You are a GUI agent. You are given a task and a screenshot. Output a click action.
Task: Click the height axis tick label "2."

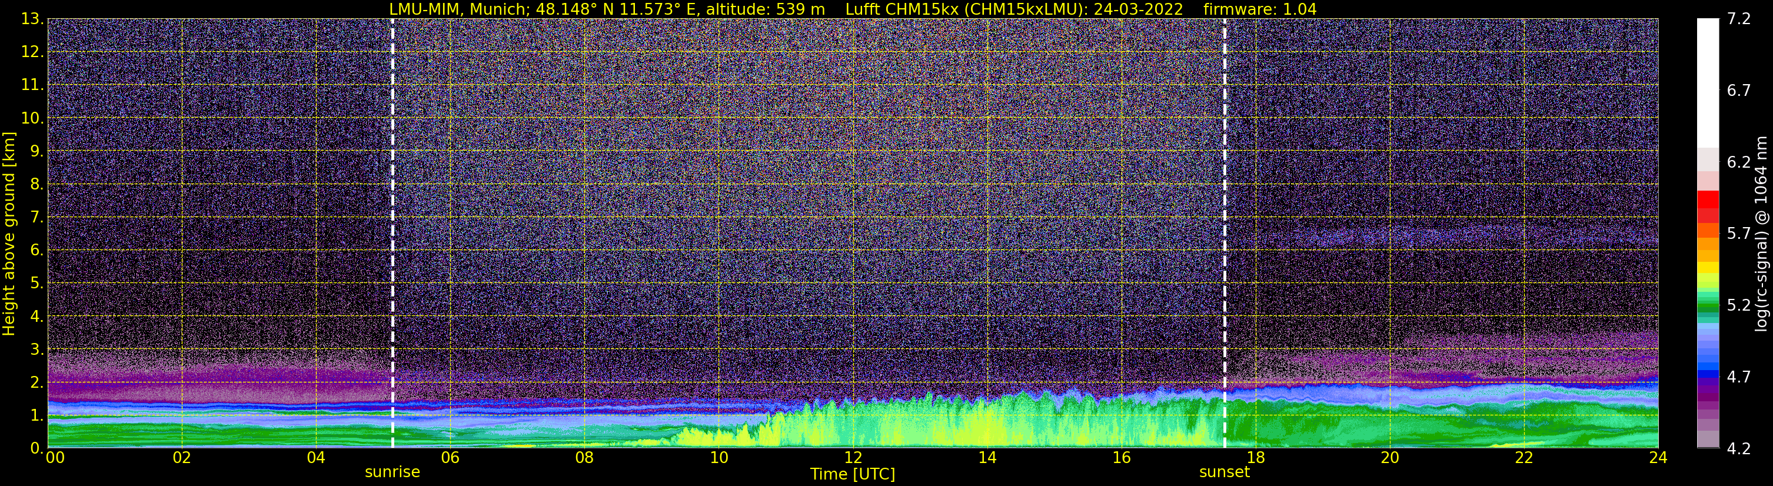coord(37,382)
